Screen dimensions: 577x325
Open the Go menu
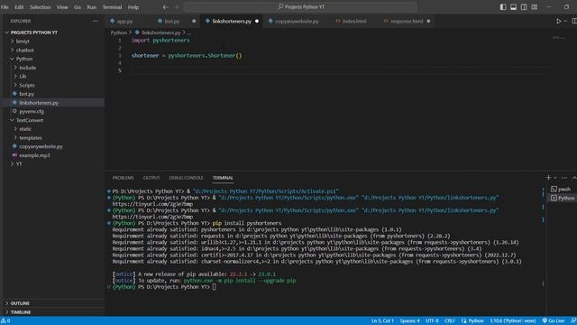78,7
